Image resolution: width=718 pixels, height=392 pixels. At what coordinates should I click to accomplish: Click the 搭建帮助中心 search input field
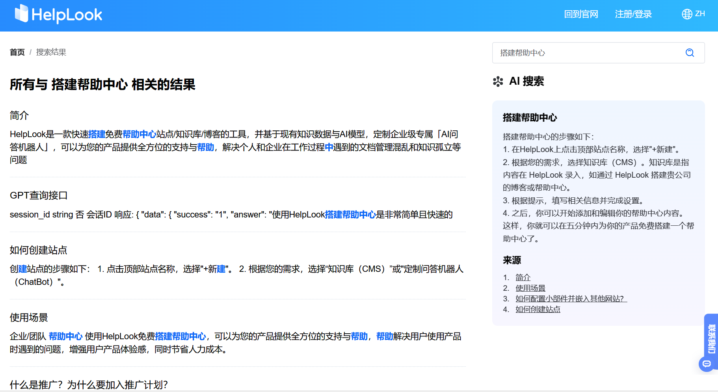[587, 53]
